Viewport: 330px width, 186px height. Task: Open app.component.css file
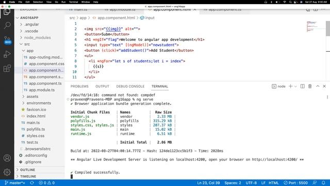click(40, 64)
